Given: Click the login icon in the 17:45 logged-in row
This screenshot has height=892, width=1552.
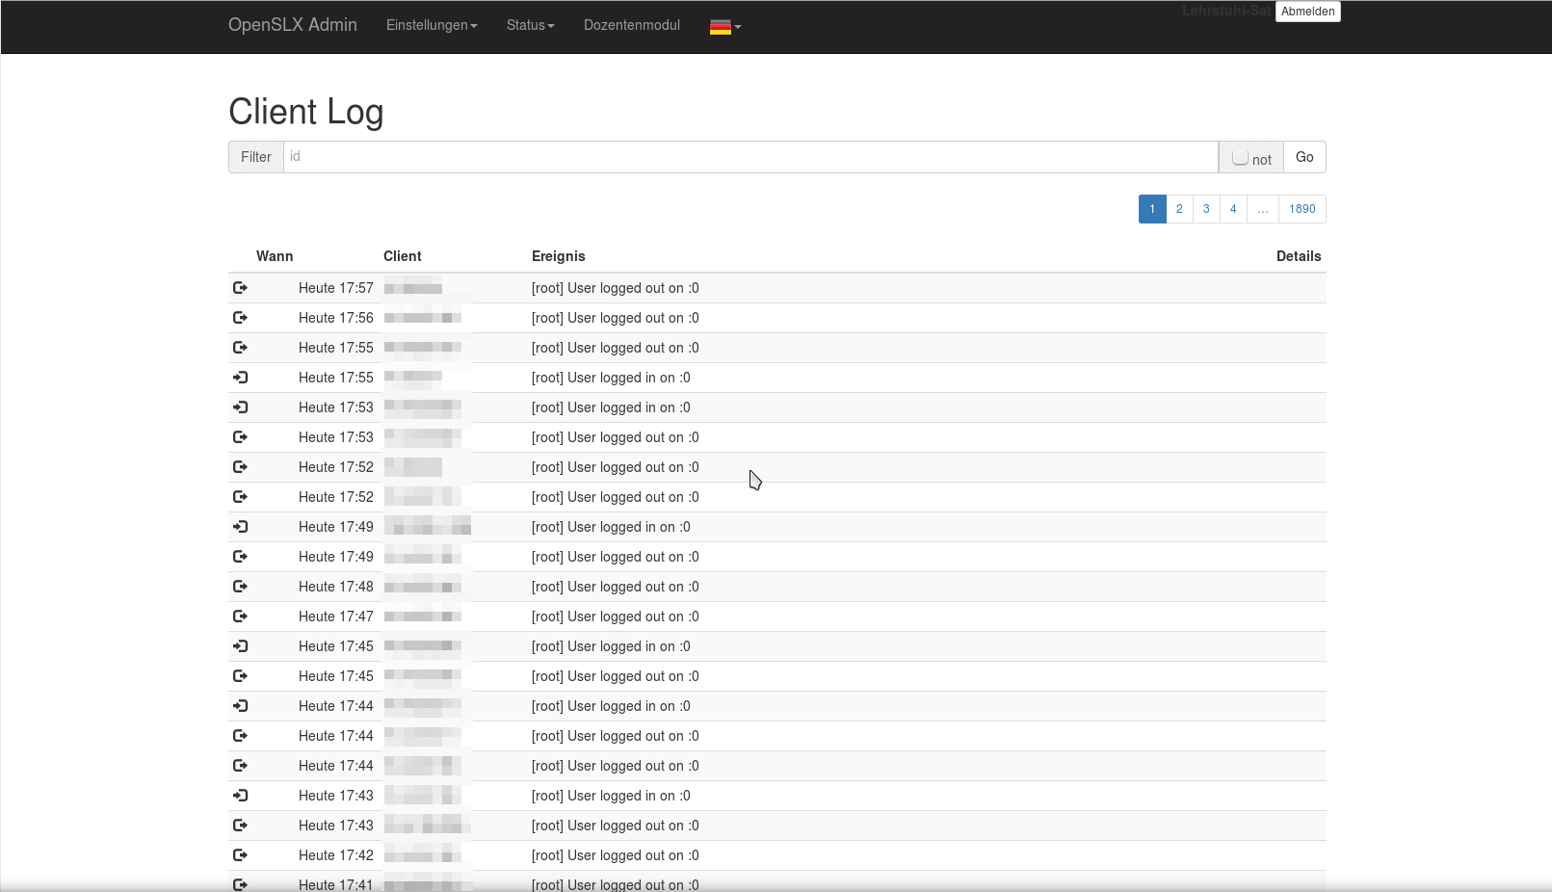Looking at the screenshot, I should 240,646.
